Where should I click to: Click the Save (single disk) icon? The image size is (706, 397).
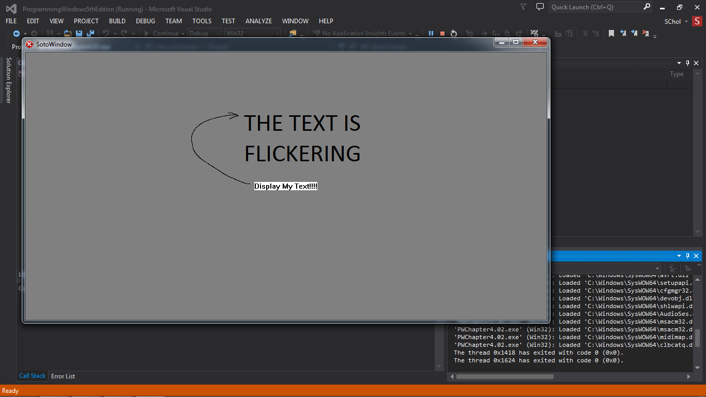coord(79,33)
